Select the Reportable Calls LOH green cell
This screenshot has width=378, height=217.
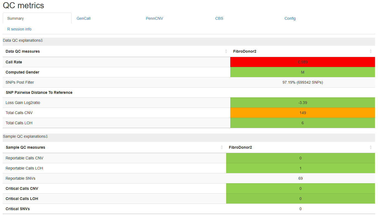[300, 168]
